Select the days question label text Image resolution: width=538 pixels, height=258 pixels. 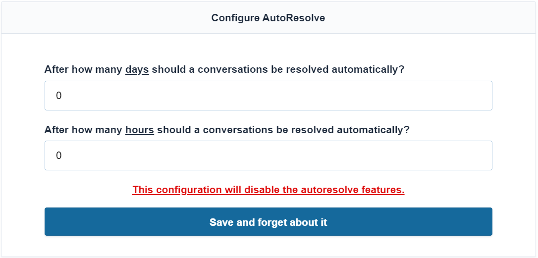point(224,70)
